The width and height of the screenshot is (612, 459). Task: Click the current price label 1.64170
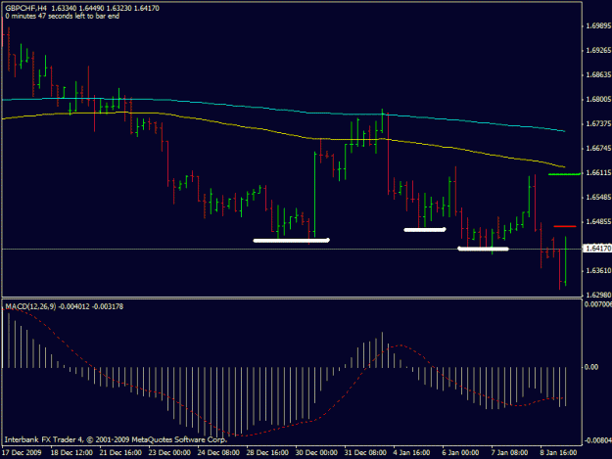pos(598,249)
